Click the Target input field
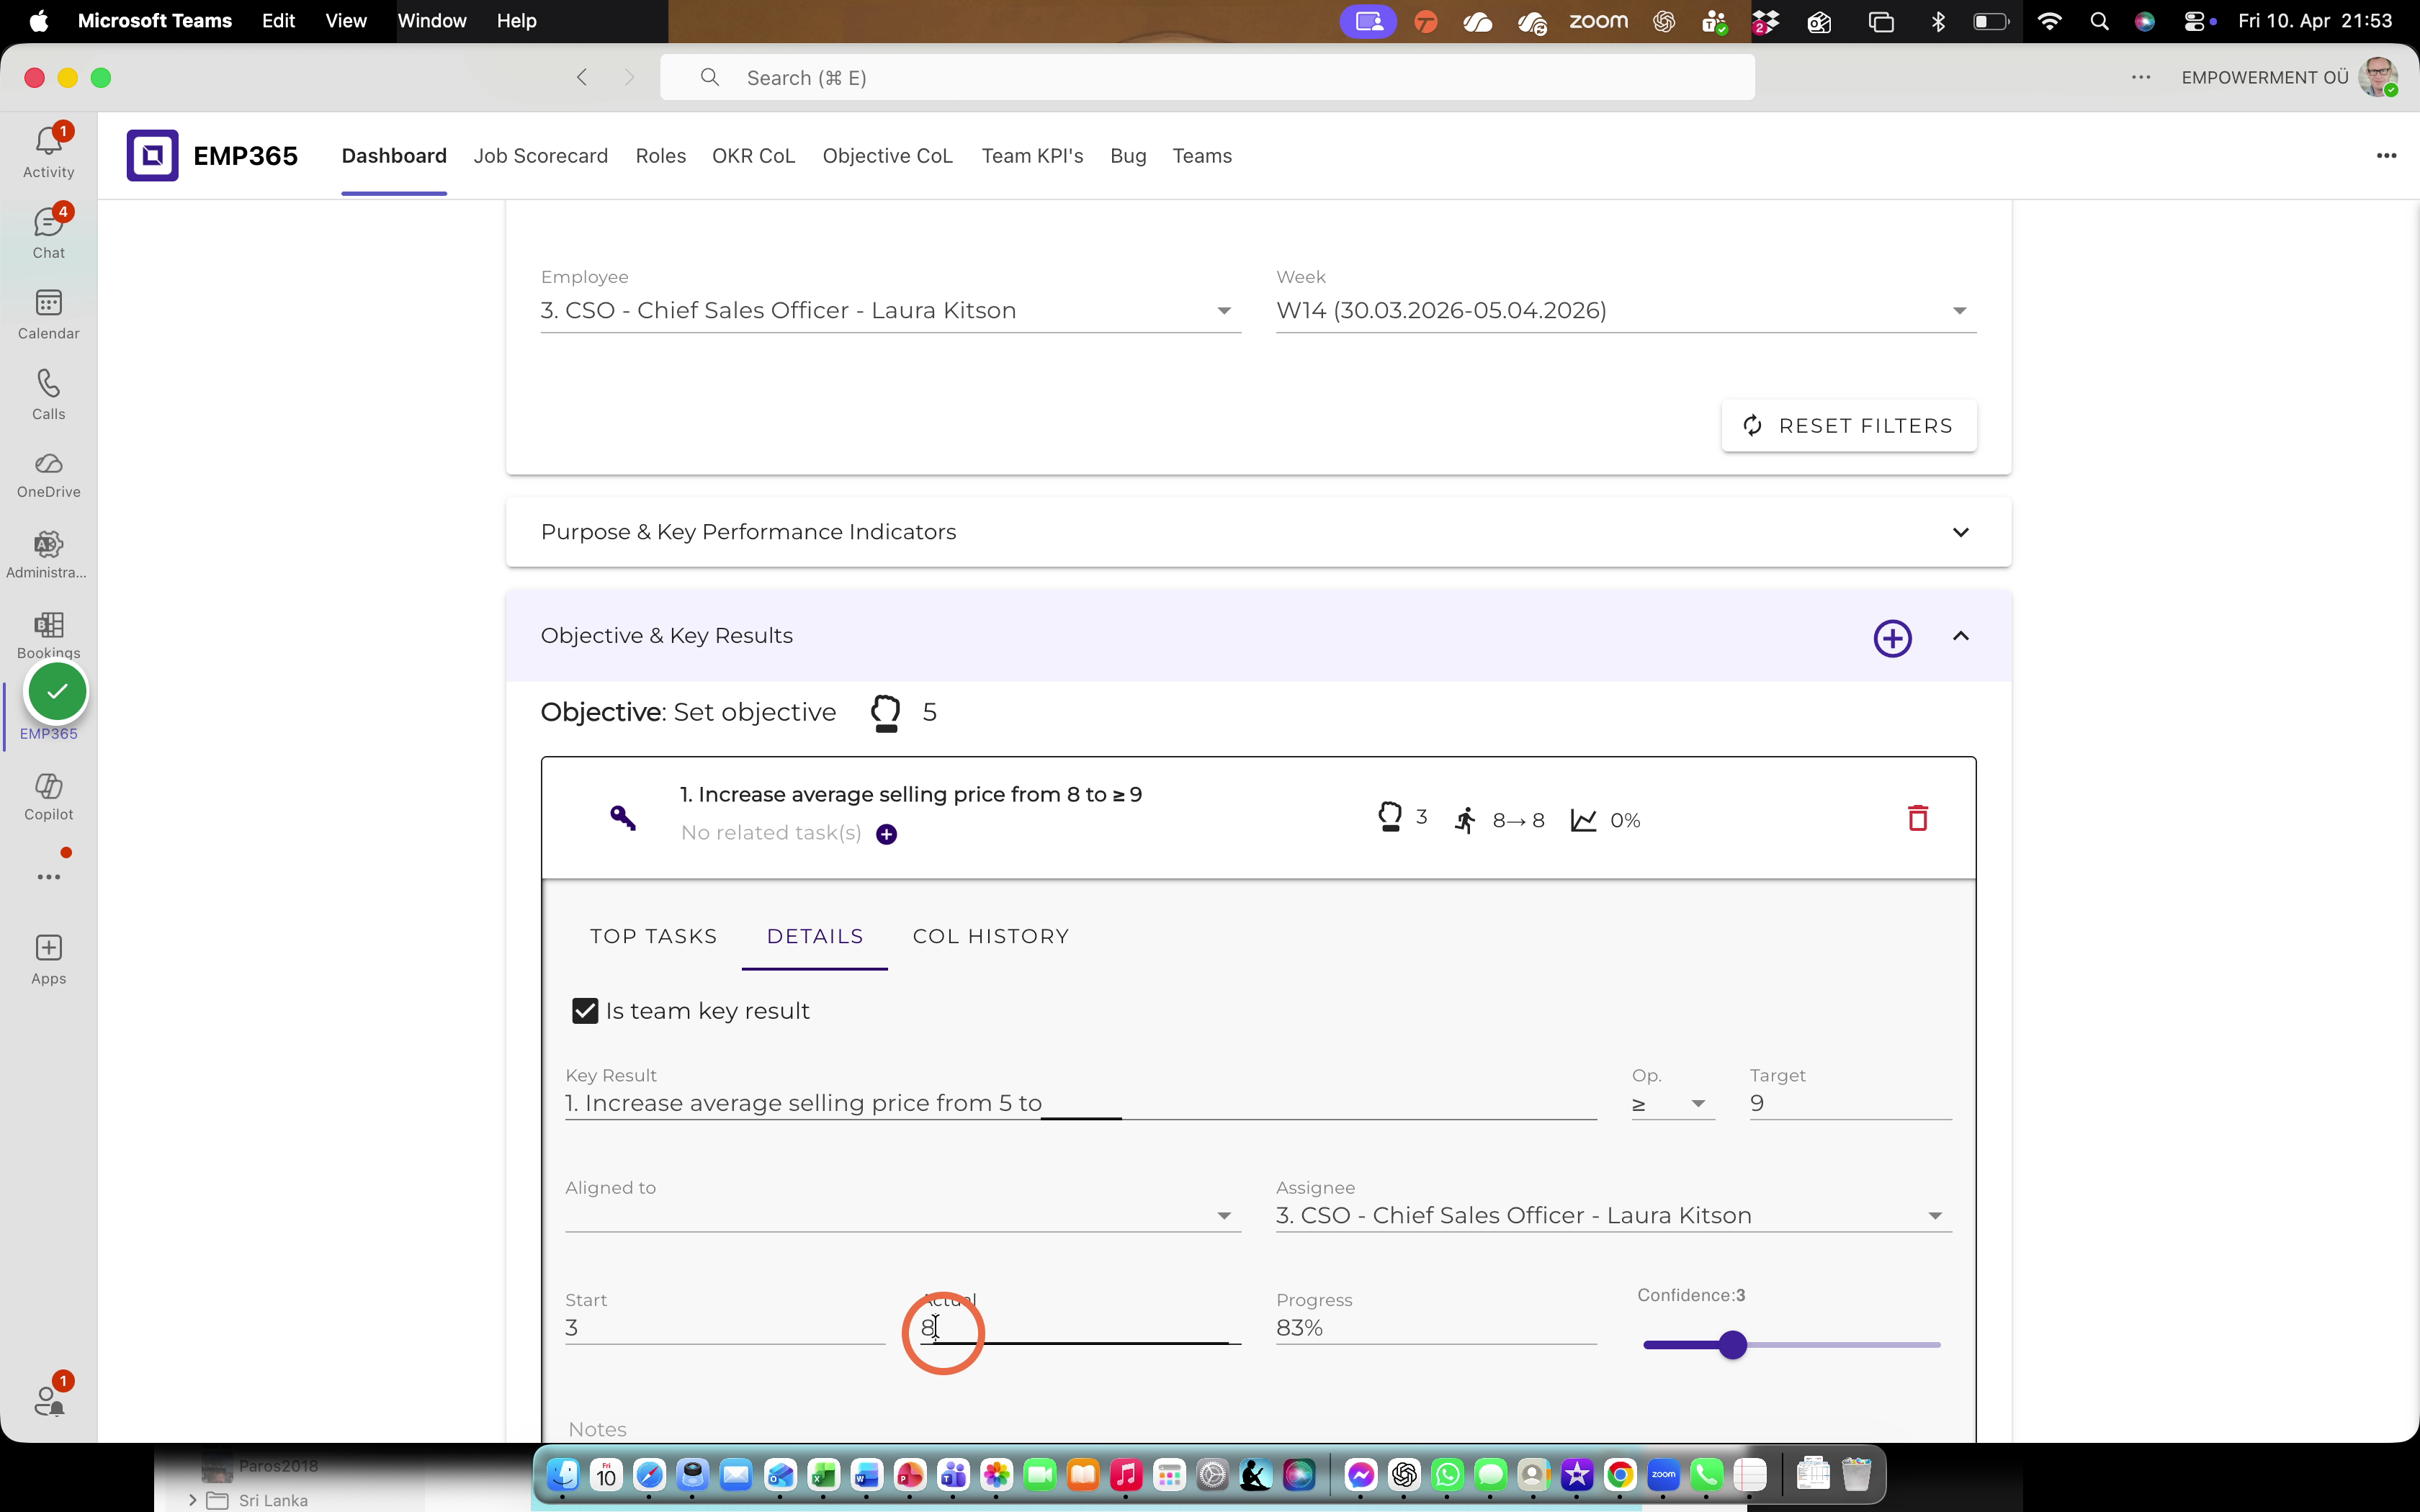Screen dimensions: 2420x1512 [x=1850, y=1104]
